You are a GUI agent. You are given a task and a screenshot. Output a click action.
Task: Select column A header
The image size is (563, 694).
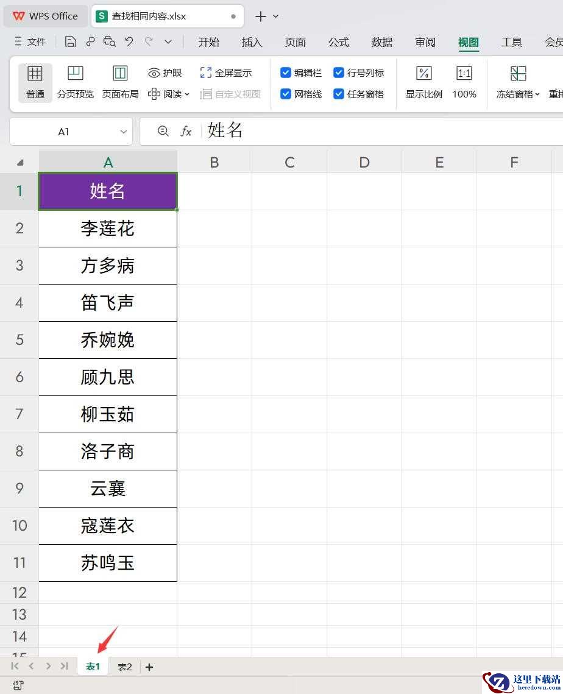[108, 163]
